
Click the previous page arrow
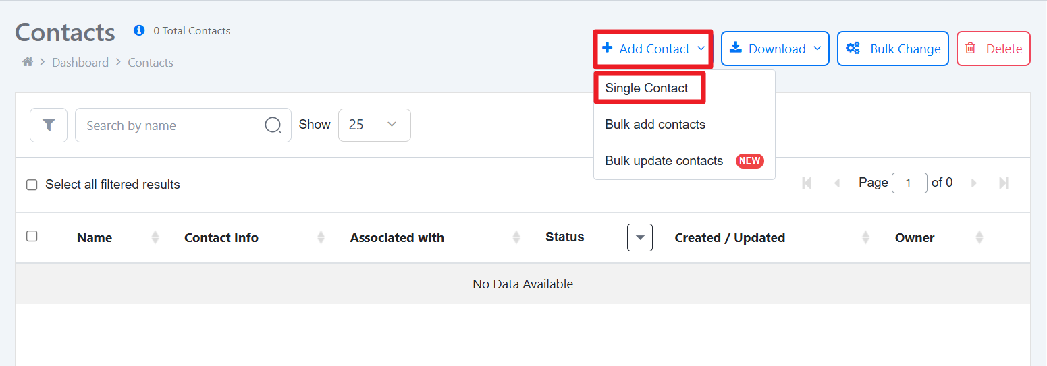point(837,183)
